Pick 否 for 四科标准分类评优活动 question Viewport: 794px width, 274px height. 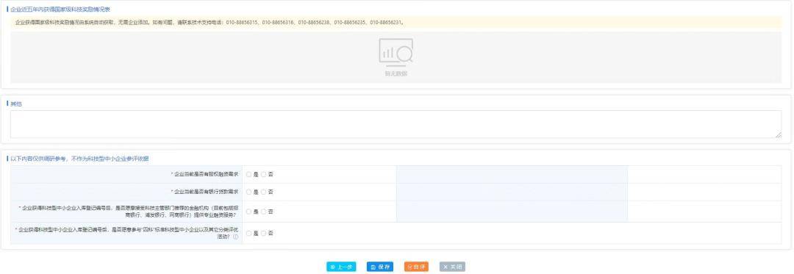point(263,234)
